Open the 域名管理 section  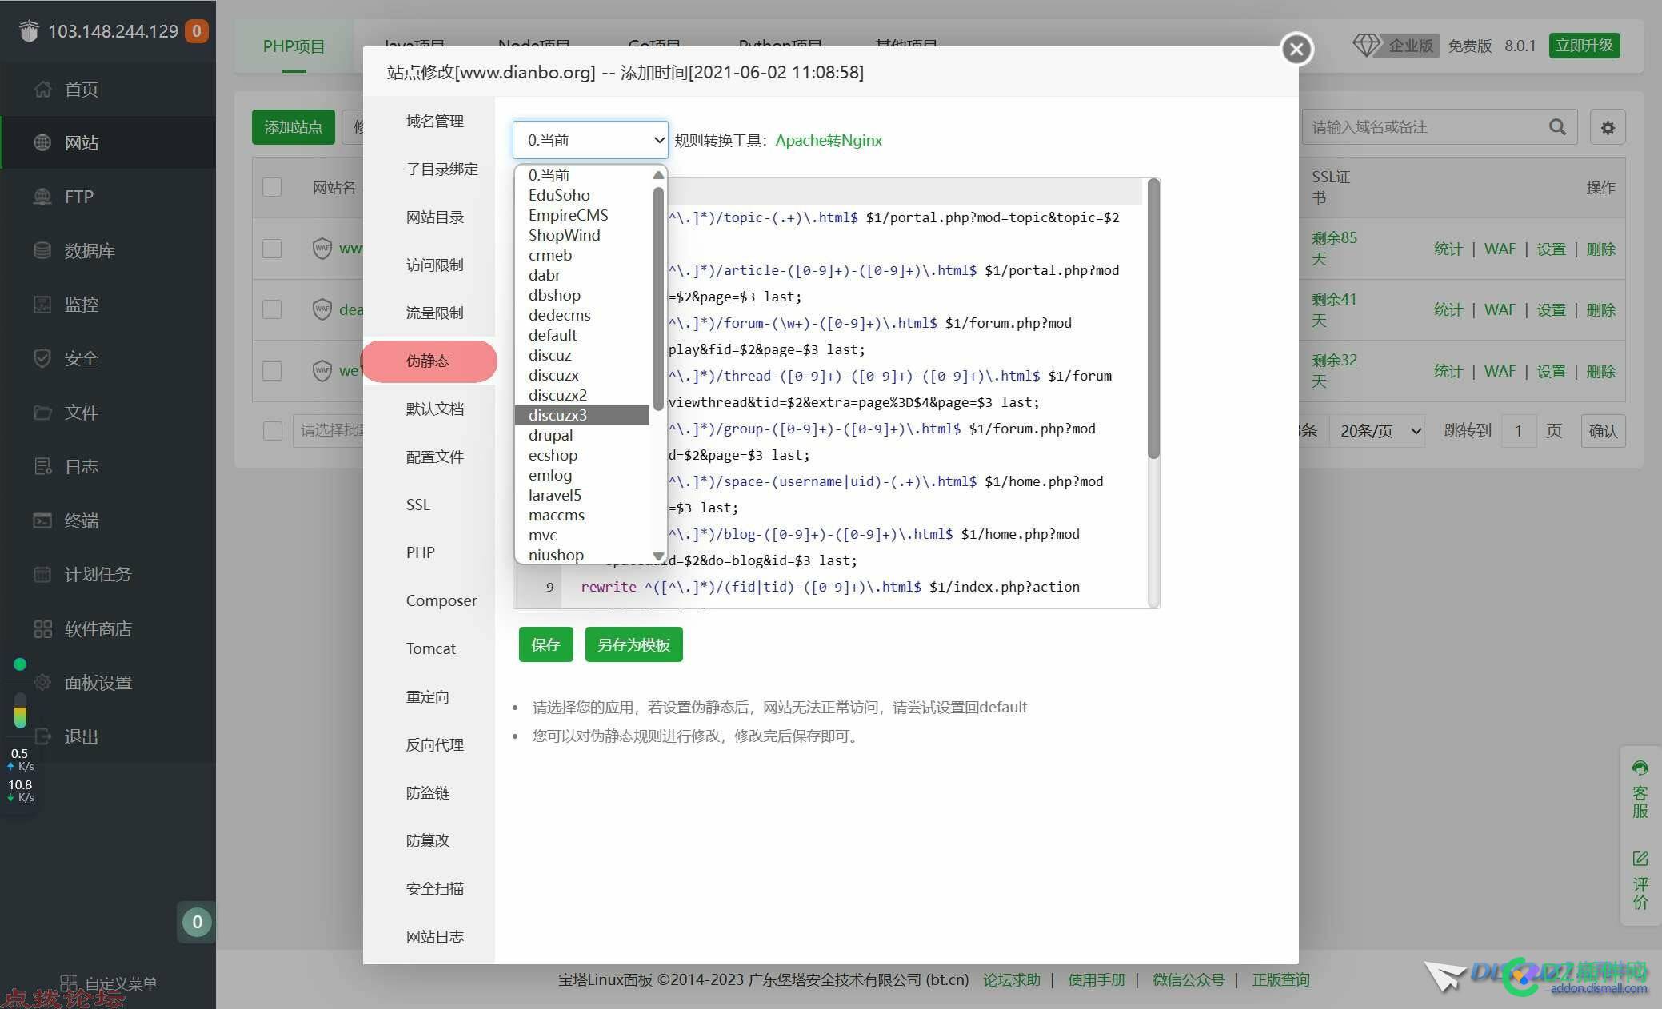point(434,121)
